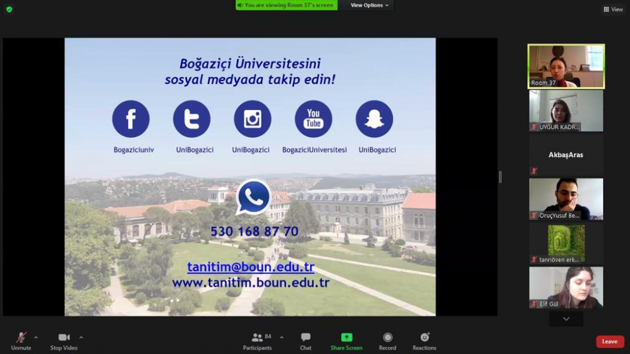Select the Room 37 video thumbnail
Image resolution: width=630 pixels, height=354 pixels.
[x=566, y=66]
